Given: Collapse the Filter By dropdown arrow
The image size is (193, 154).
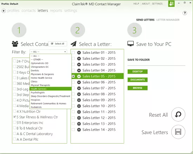Looking at the screenshot, I should (65, 52).
